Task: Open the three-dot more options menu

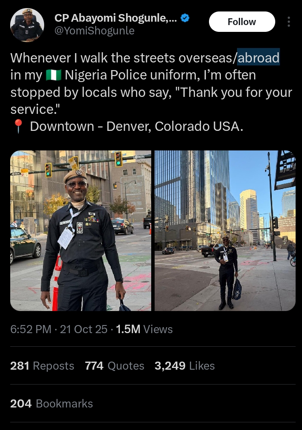Action: tap(288, 22)
